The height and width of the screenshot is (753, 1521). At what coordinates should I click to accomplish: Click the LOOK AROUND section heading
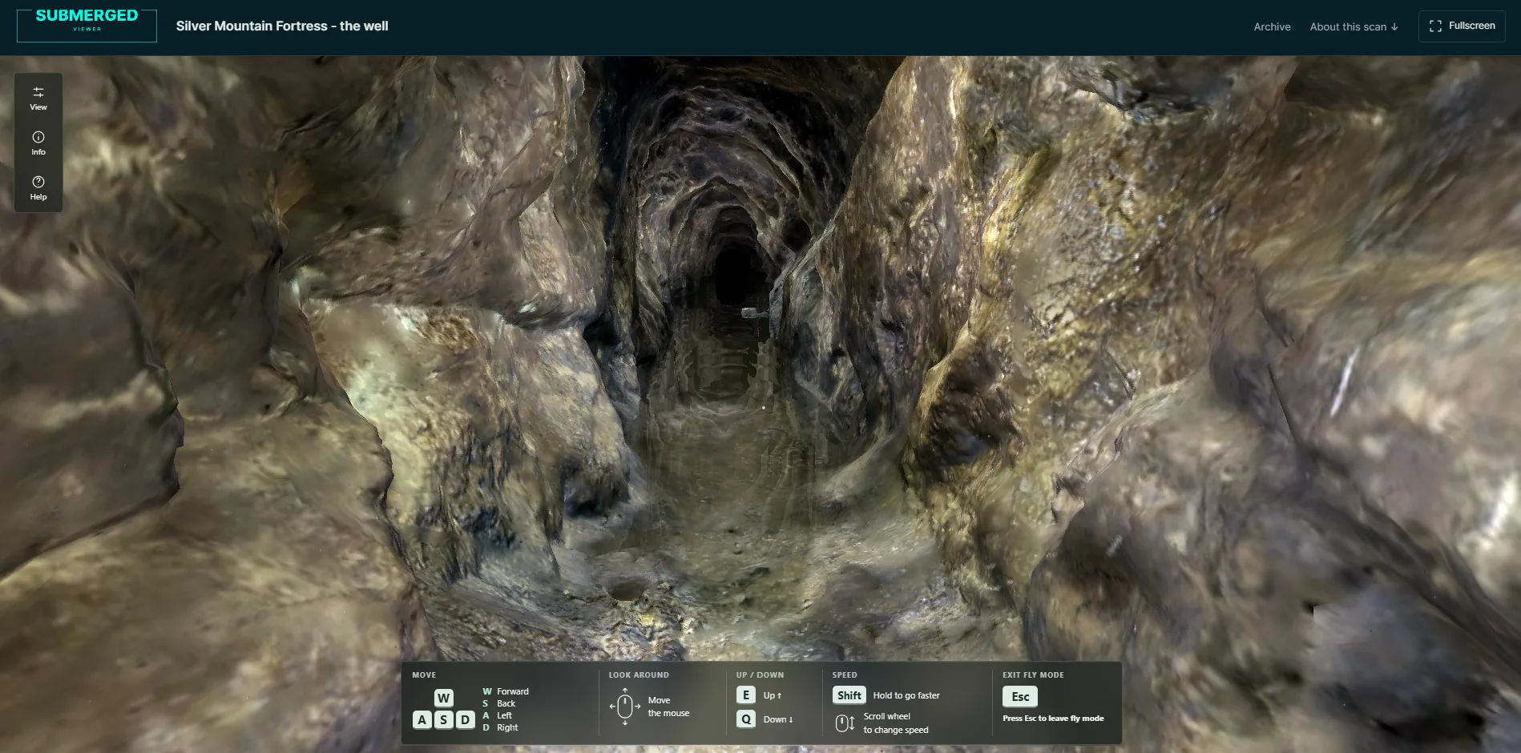coord(639,675)
